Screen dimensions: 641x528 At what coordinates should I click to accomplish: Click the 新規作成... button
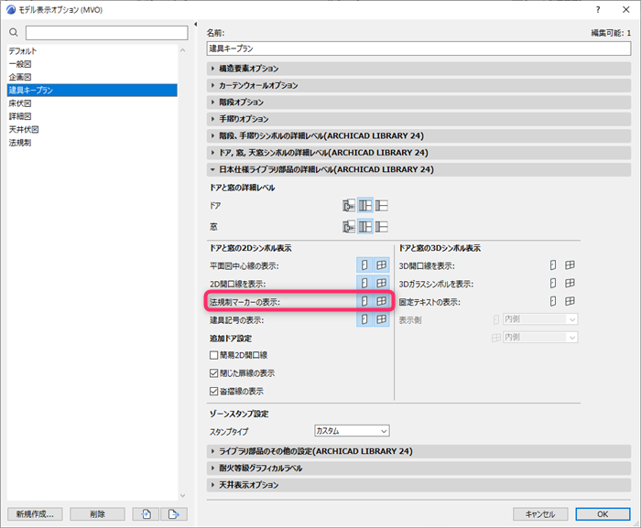tap(35, 514)
